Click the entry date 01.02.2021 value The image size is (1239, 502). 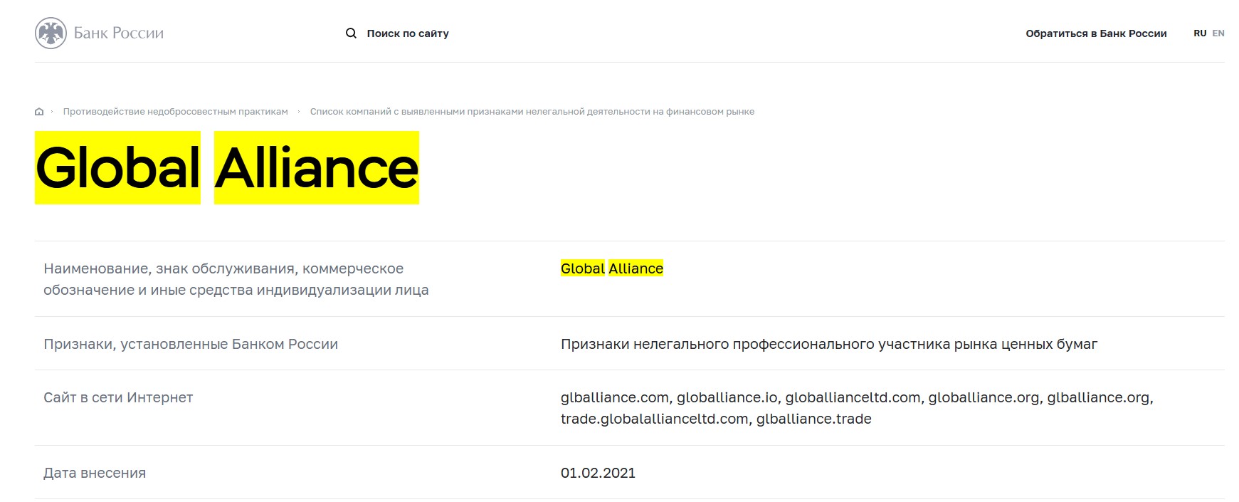pyautogui.click(x=598, y=472)
